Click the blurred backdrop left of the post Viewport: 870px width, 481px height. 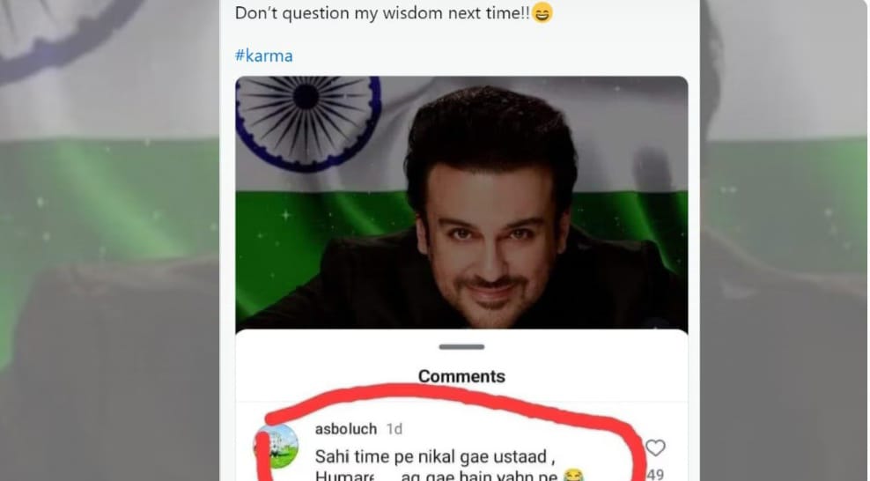[x=109, y=240]
